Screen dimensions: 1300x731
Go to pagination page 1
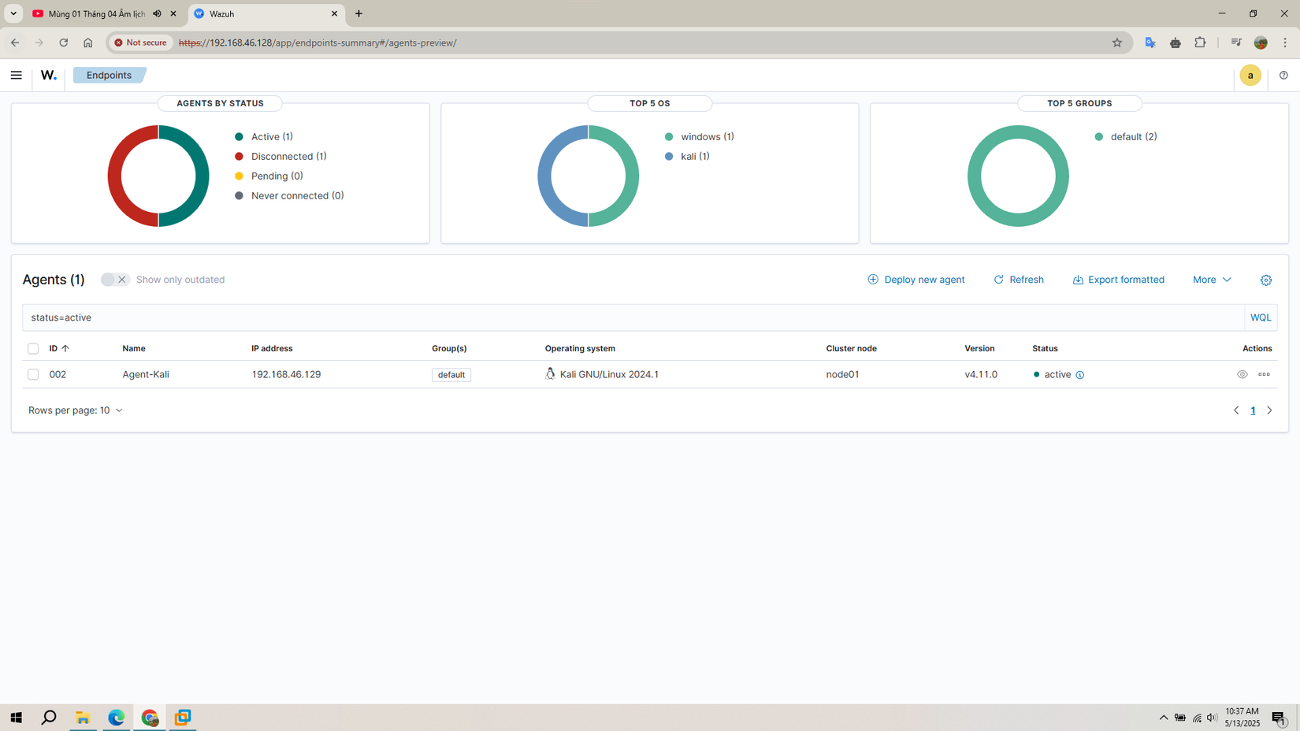click(1253, 410)
